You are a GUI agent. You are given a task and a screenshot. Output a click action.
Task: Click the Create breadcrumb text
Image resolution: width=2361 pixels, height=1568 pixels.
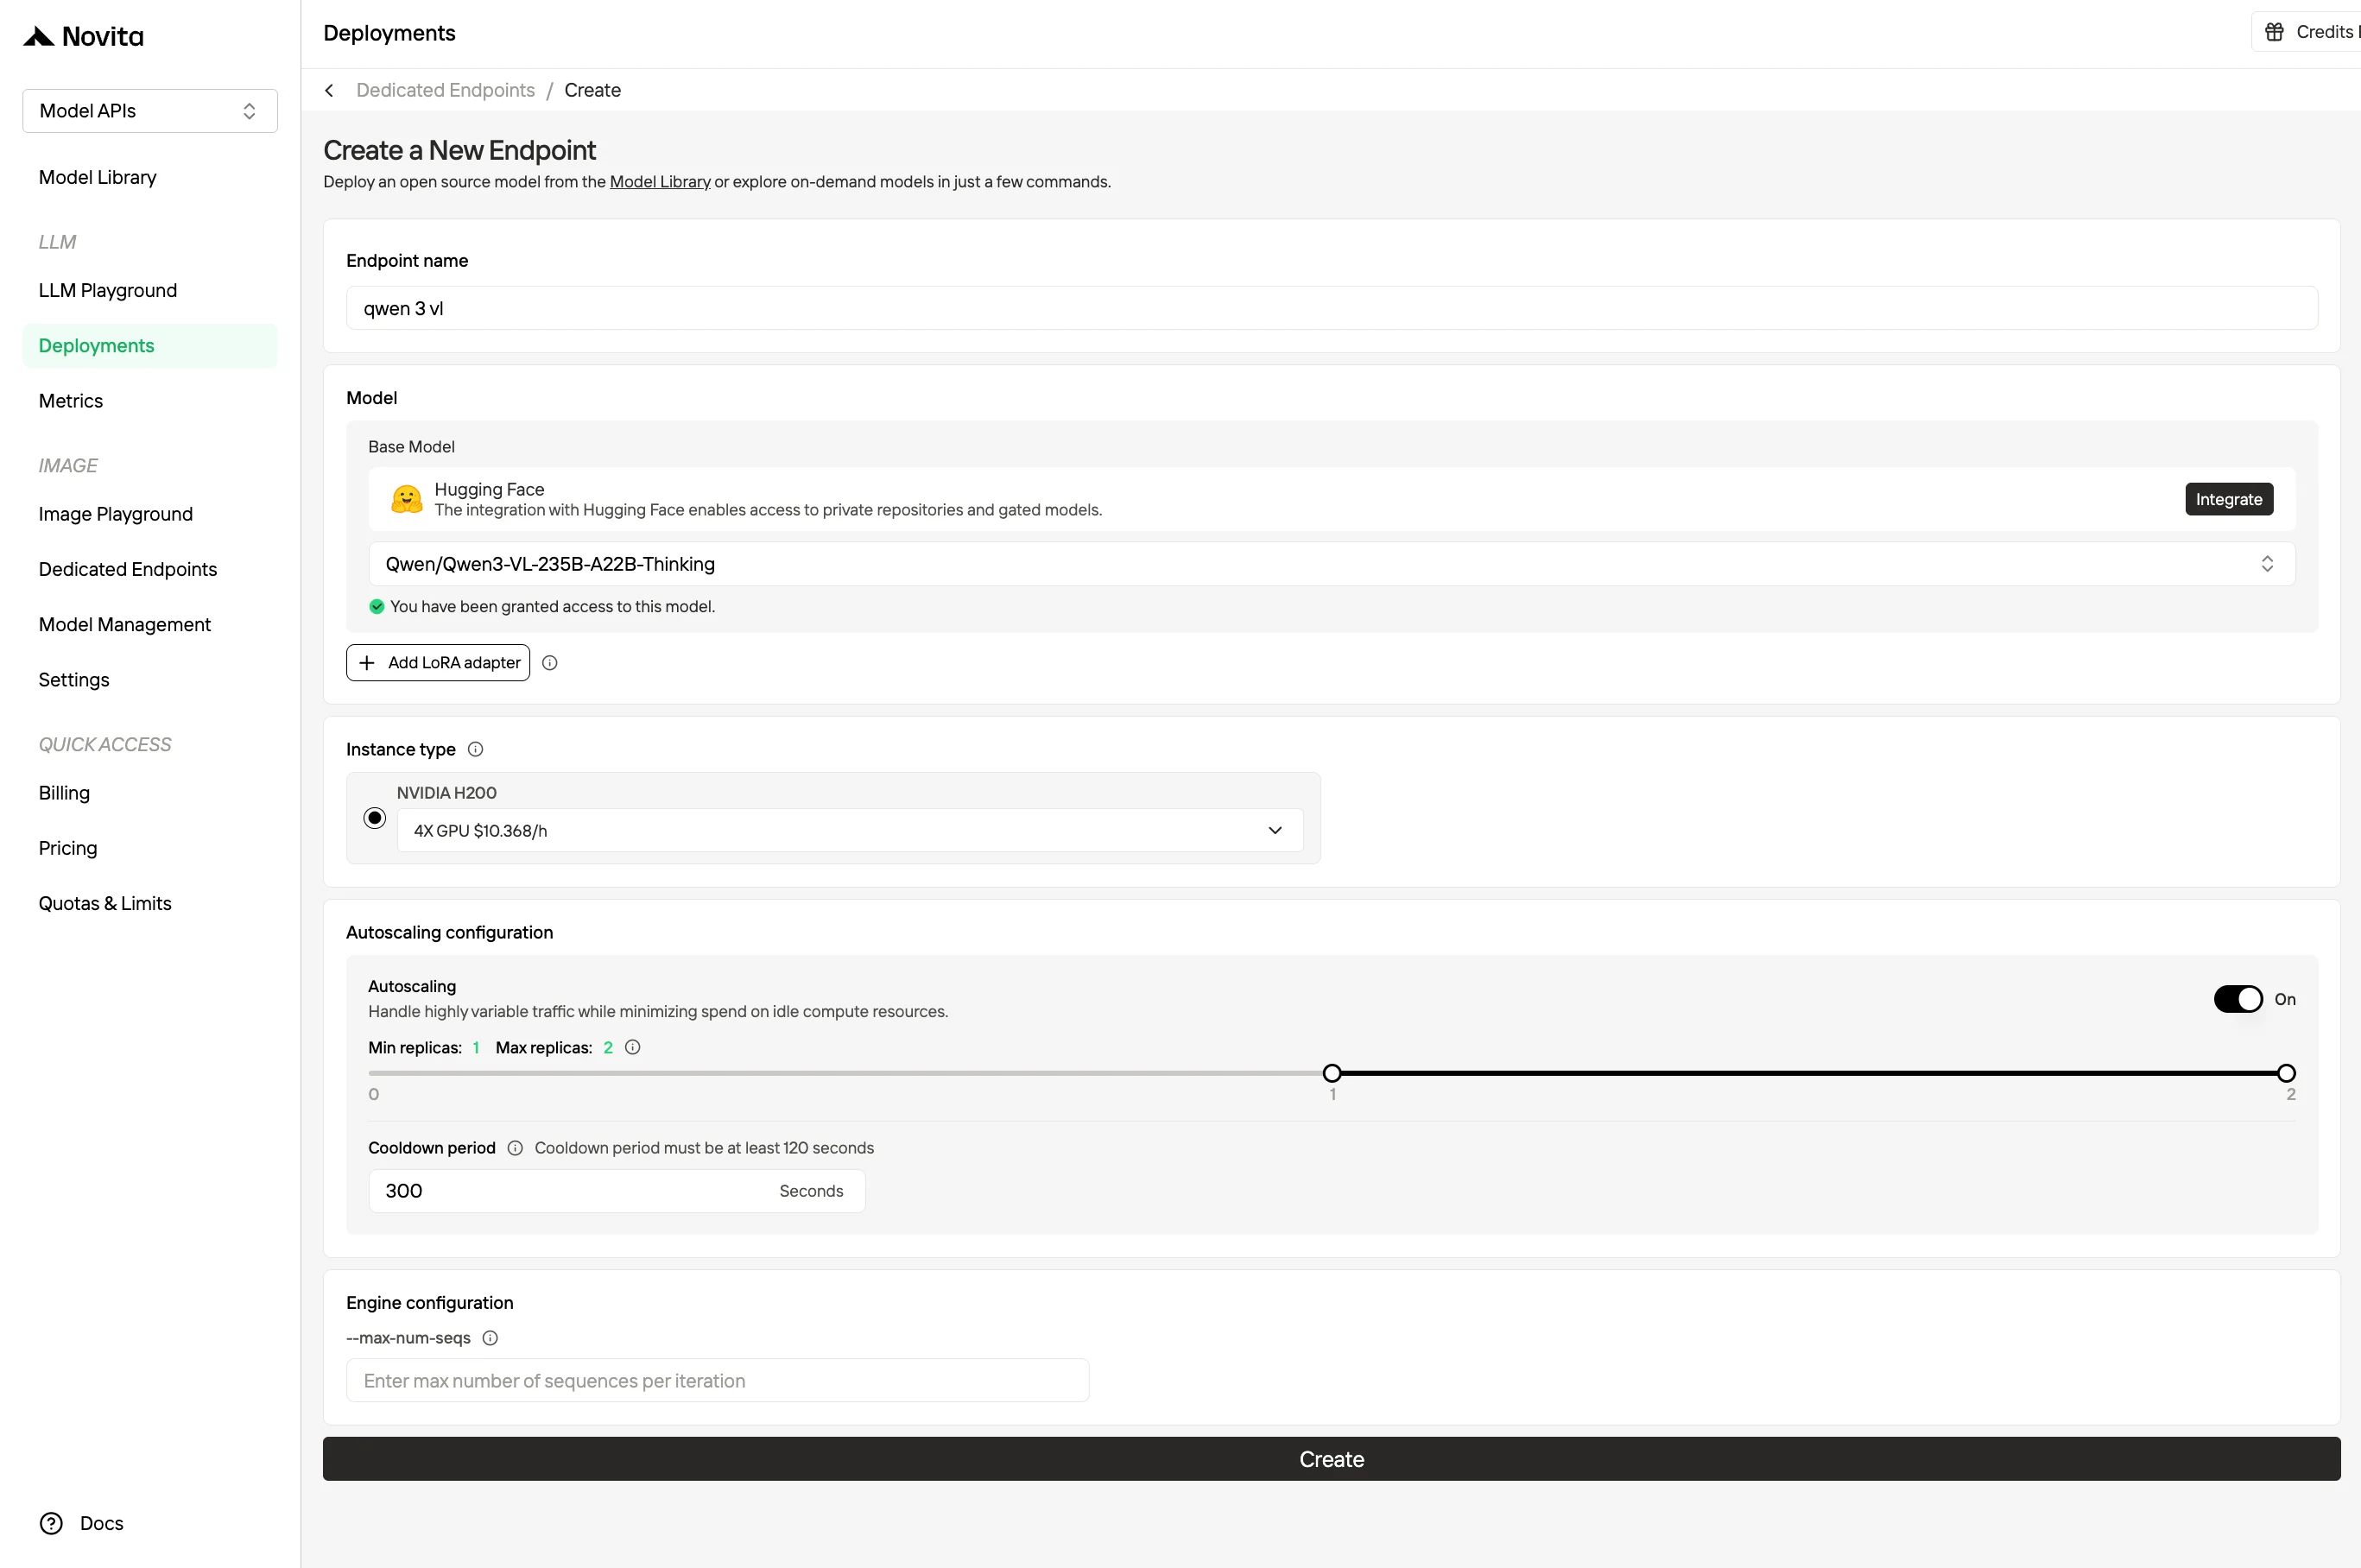[592, 90]
